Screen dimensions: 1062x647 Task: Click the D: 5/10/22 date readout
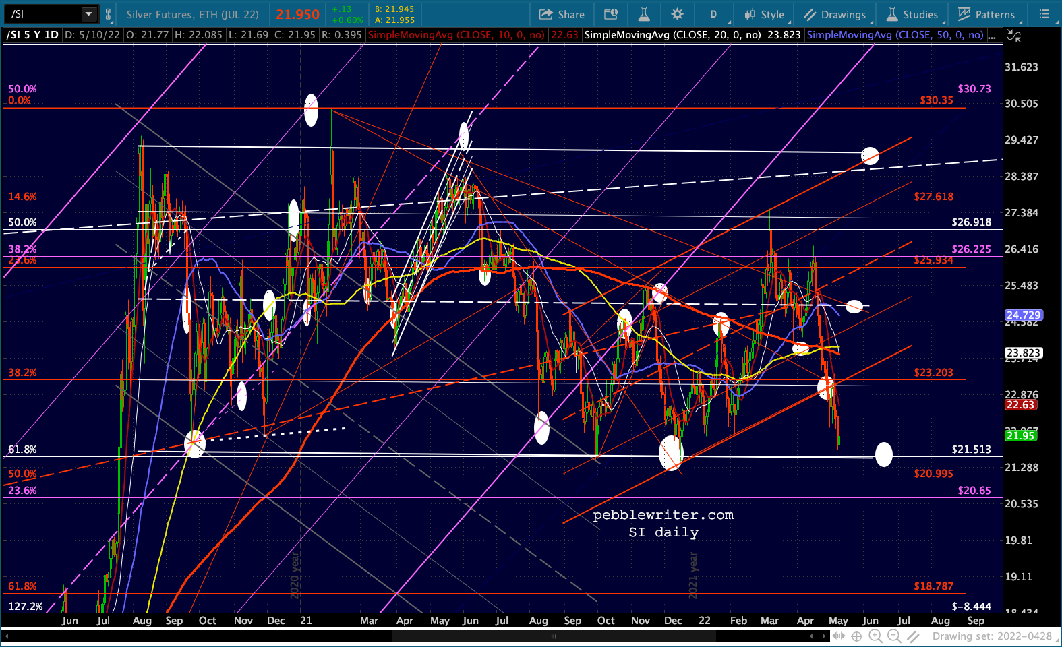[92, 34]
